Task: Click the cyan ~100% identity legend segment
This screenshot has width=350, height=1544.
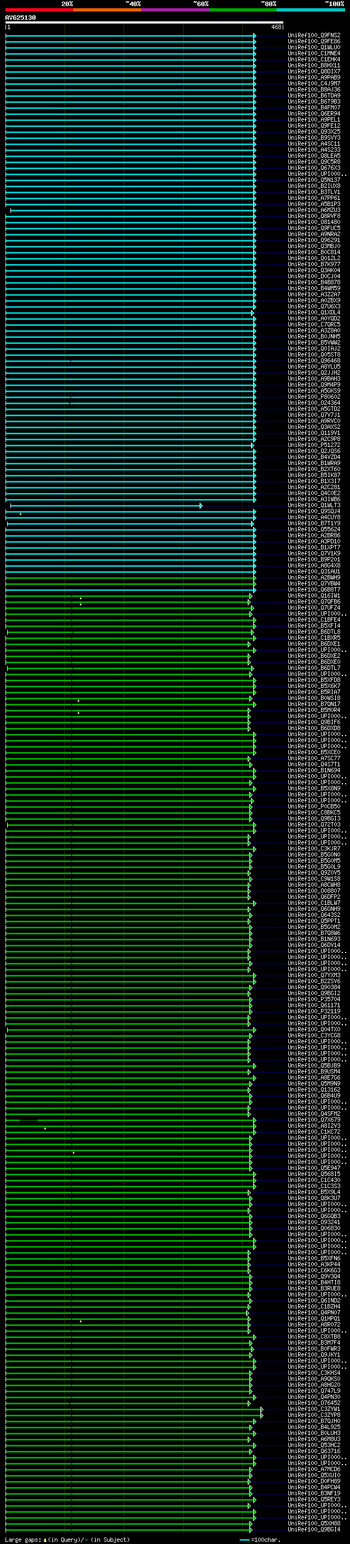Action: coord(311,10)
